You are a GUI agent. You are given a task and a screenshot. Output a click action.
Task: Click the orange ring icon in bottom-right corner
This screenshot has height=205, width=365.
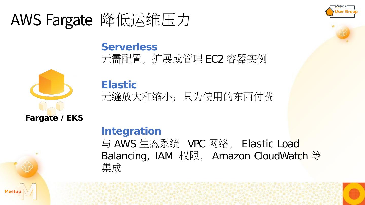(354, 194)
